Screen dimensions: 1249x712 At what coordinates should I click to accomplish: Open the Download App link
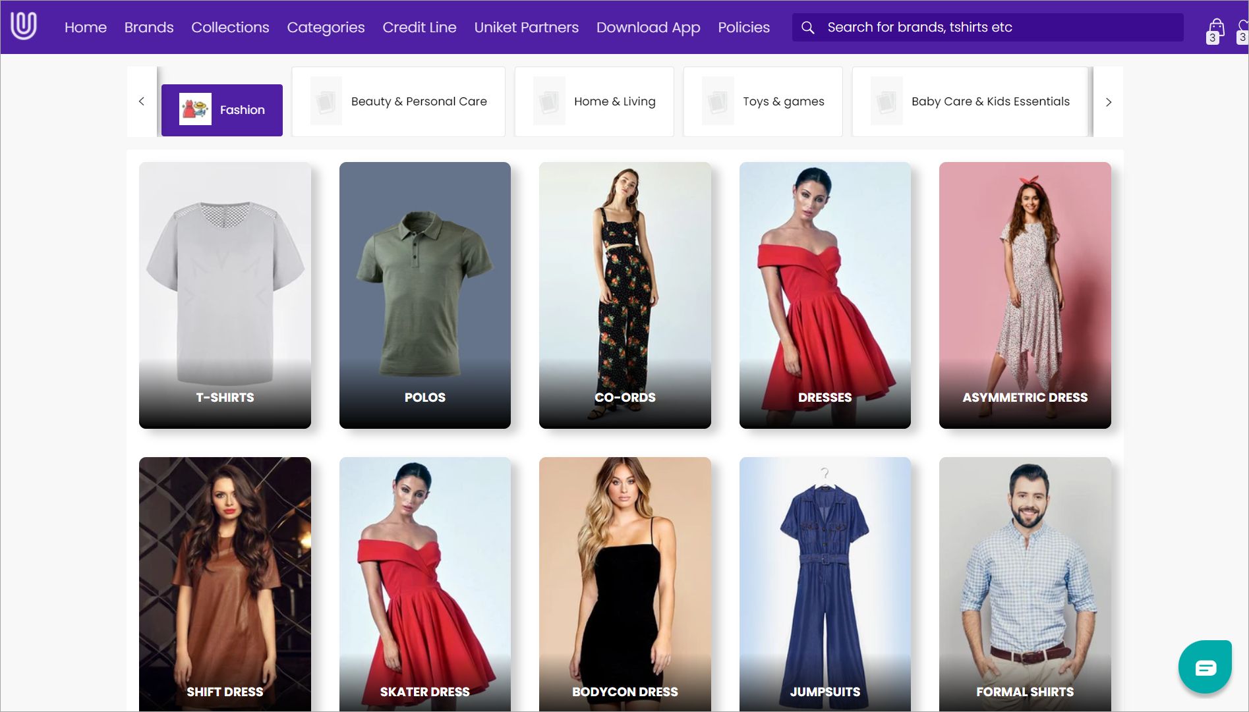point(649,28)
